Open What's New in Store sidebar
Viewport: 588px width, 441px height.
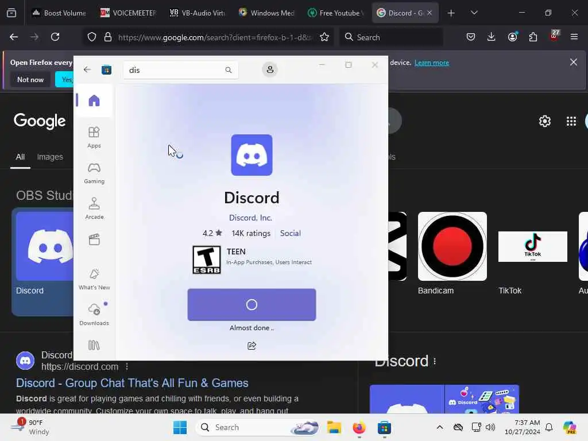click(94, 280)
